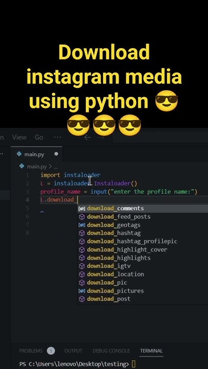Click the variable icon beside download_comments
The image size is (208, 369).
82,209
